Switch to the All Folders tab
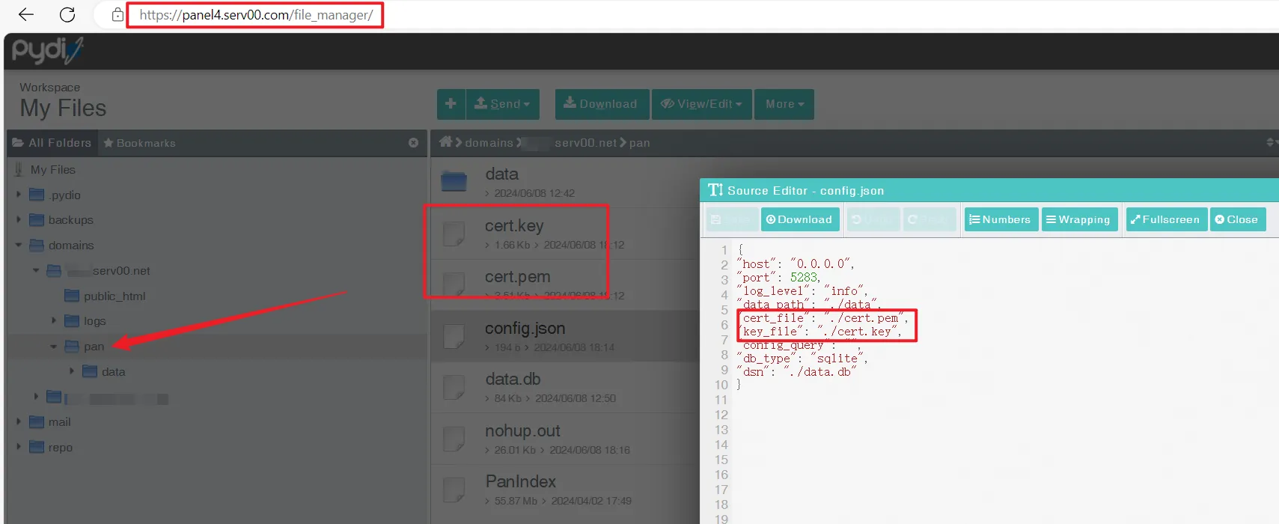1279x524 pixels. 52,142
